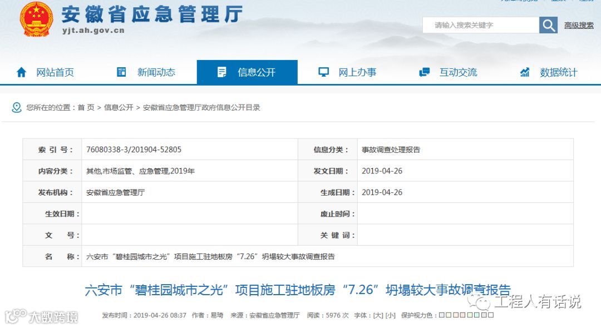Click the 发文日期 value 2019-04-26
Screen dimensions: 601x328
[x=382, y=171]
